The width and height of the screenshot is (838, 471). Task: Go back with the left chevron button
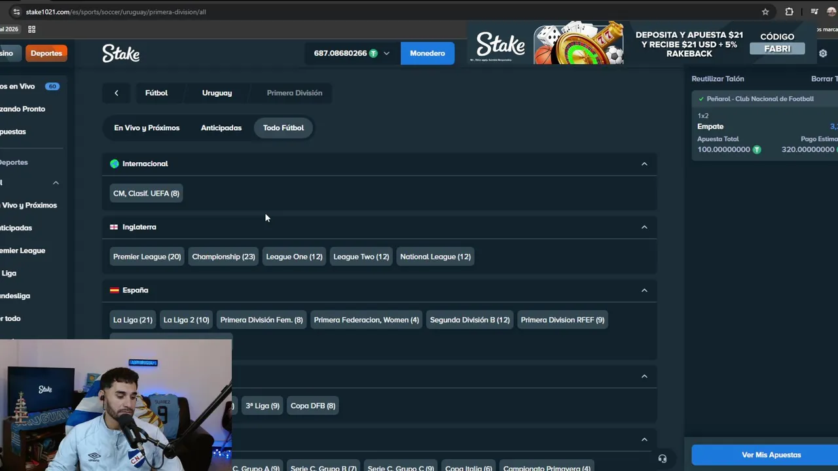(117, 93)
